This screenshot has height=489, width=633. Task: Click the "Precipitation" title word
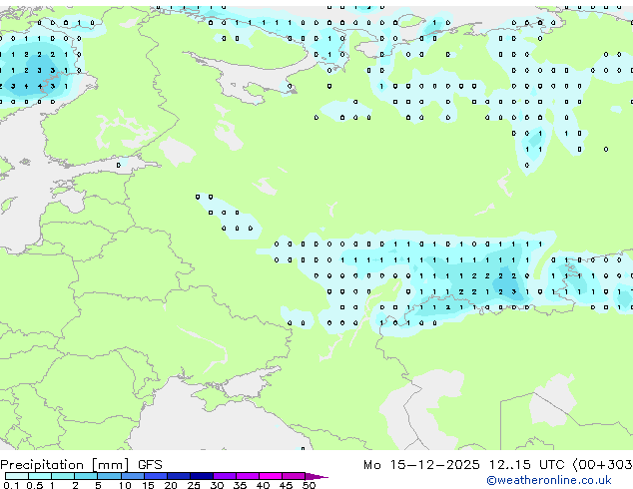[42, 465]
